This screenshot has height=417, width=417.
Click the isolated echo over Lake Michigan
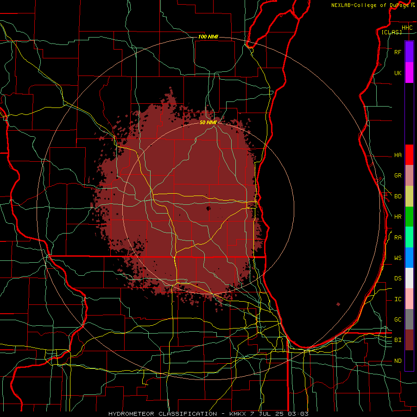tap(338, 304)
